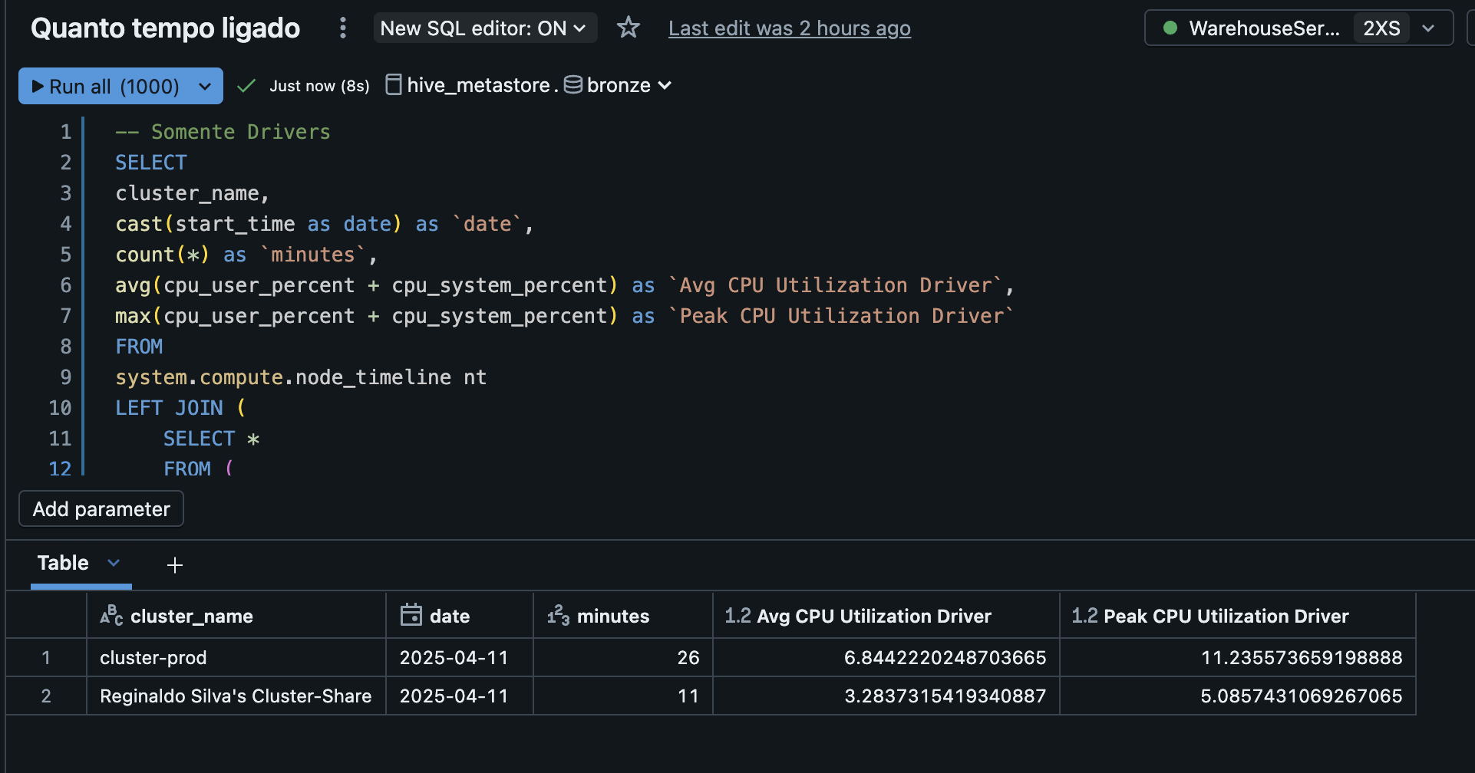Click the cluster_name string type icon
The image size is (1475, 773).
click(111, 615)
